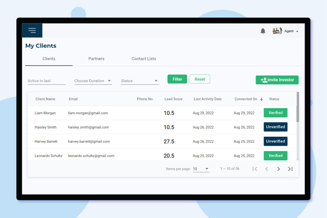Click the Invite Investor button
Screen dimensions: 327x218
277,80
